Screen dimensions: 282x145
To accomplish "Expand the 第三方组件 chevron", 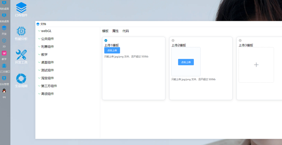I will 39,86.
